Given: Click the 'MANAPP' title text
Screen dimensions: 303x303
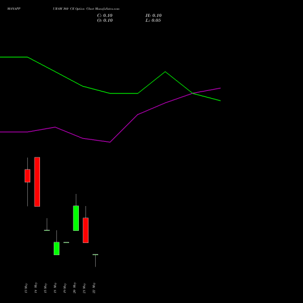Looking at the screenshot, I should [x=14, y=8].
